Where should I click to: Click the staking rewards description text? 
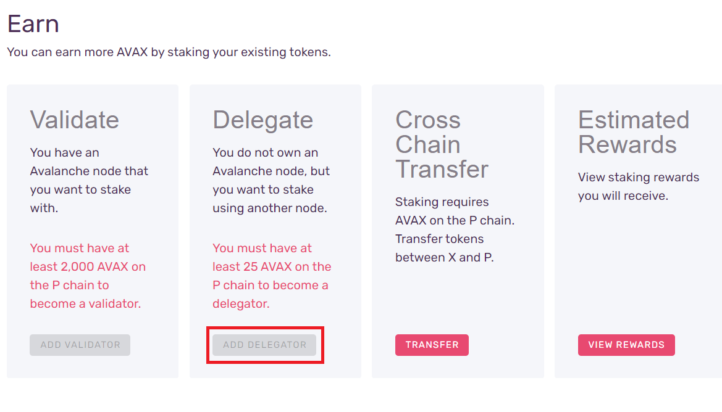[638, 186]
